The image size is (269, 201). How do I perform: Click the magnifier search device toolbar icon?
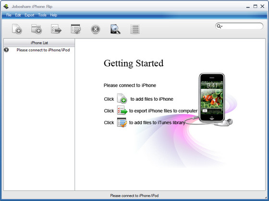pos(115,29)
